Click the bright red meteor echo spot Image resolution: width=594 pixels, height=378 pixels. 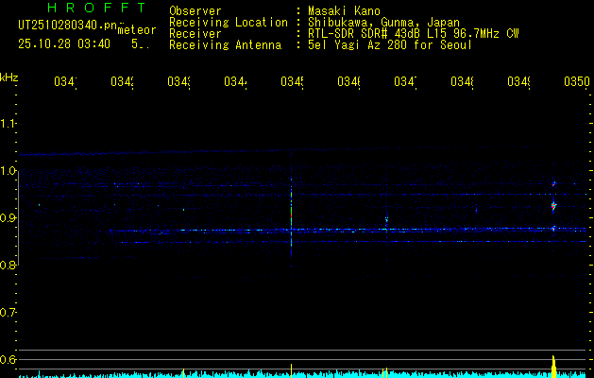(554, 204)
